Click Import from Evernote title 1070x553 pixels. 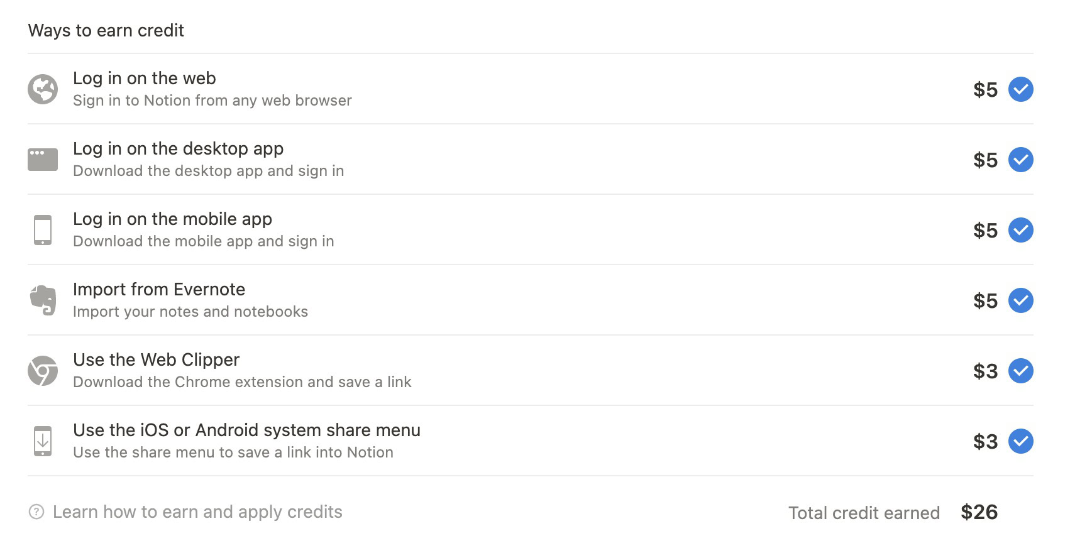159,290
